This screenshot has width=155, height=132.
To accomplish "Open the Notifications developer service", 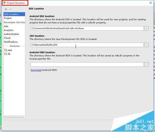I will [14, 42].
